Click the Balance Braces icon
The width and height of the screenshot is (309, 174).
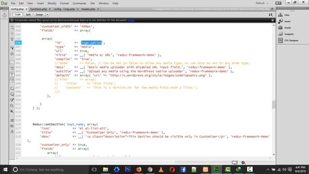tap(12, 54)
